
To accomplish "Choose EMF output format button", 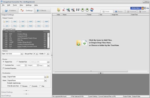I will coord(22,26).
